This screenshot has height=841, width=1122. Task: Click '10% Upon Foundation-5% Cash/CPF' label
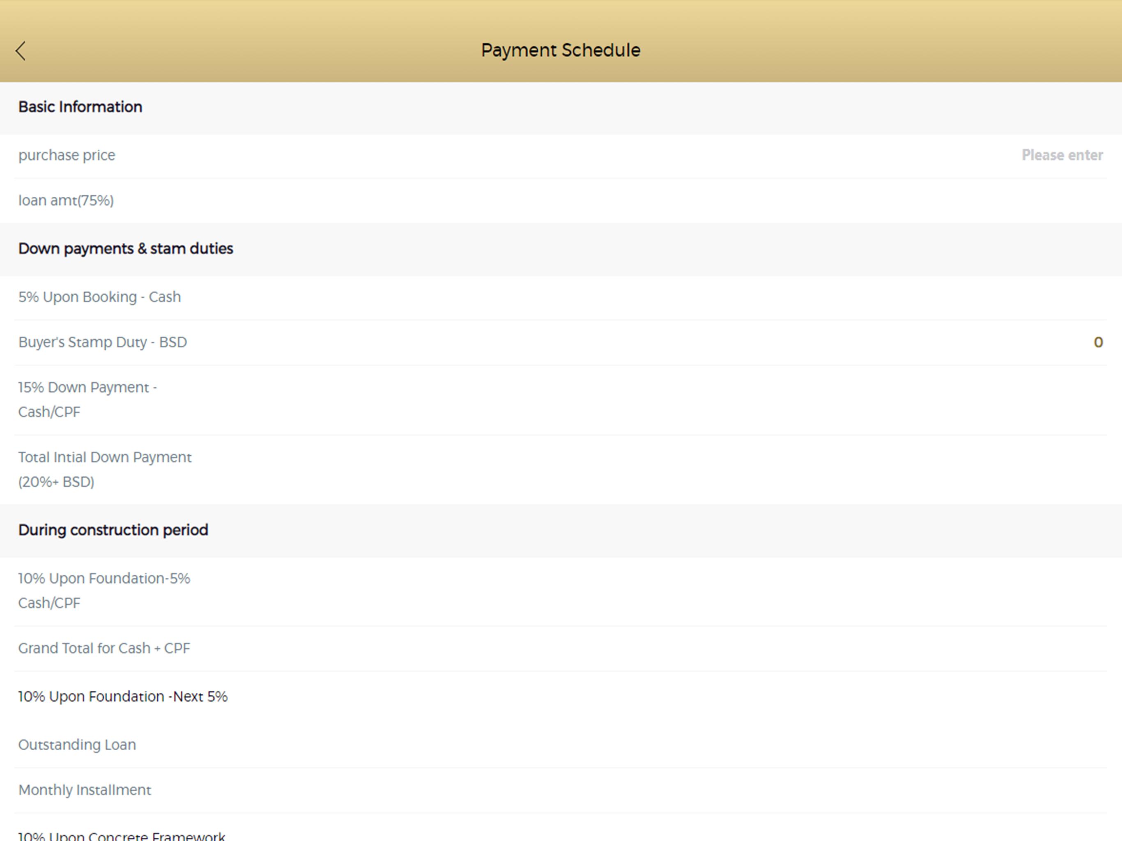[x=104, y=591]
